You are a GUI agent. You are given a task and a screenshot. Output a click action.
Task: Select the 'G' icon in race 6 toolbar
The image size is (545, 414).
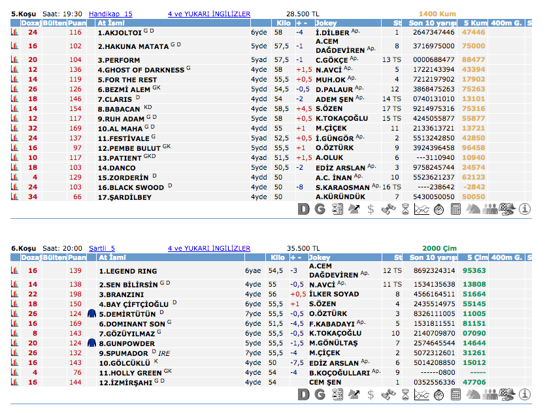pos(320,394)
